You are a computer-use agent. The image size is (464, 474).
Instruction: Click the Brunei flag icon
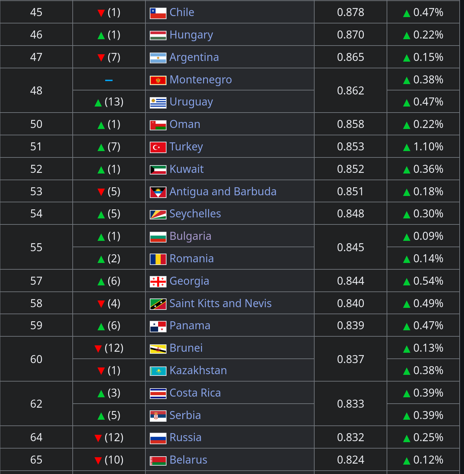pyautogui.click(x=158, y=349)
